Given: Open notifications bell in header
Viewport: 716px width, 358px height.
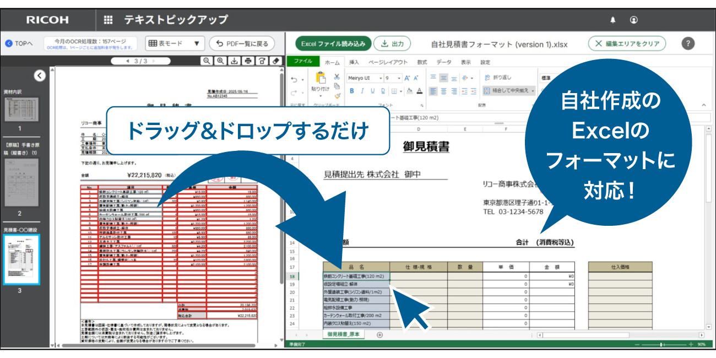Looking at the screenshot, I should tap(613, 20).
